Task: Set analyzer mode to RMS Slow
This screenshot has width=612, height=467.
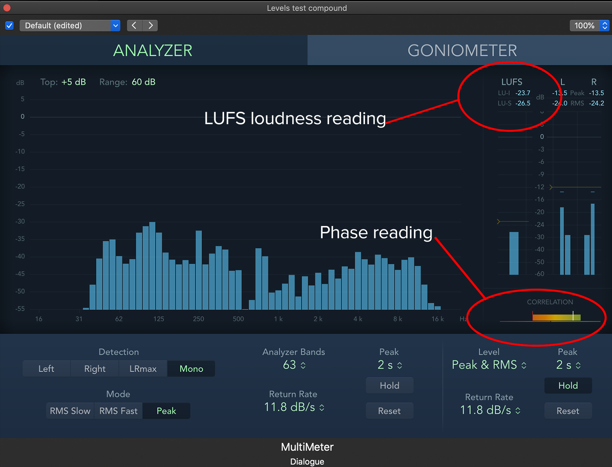Action: [70, 411]
